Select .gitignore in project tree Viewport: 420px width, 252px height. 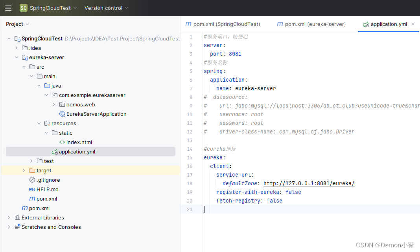[x=48, y=180]
